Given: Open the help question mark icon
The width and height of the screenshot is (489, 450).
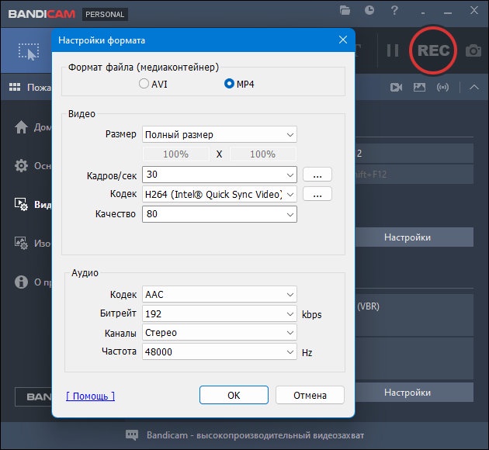Looking at the screenshot, I should tap(394, 10).
